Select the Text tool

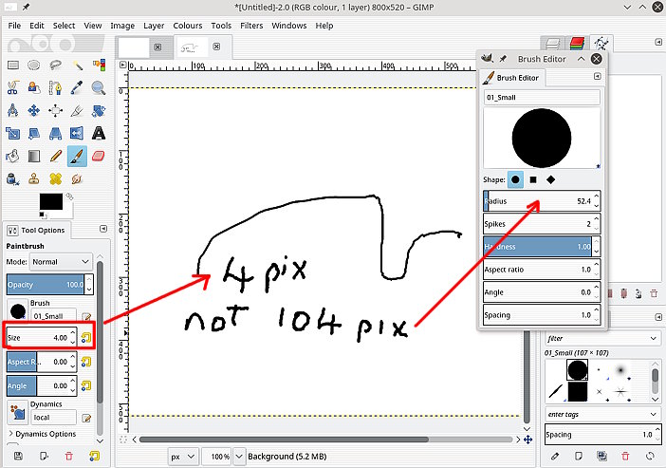click(98, 134)
